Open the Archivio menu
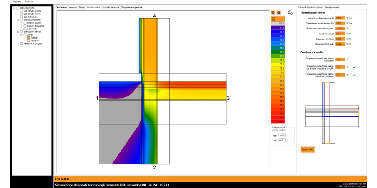Screen dimensions: 377x188 tap(29, 2)
